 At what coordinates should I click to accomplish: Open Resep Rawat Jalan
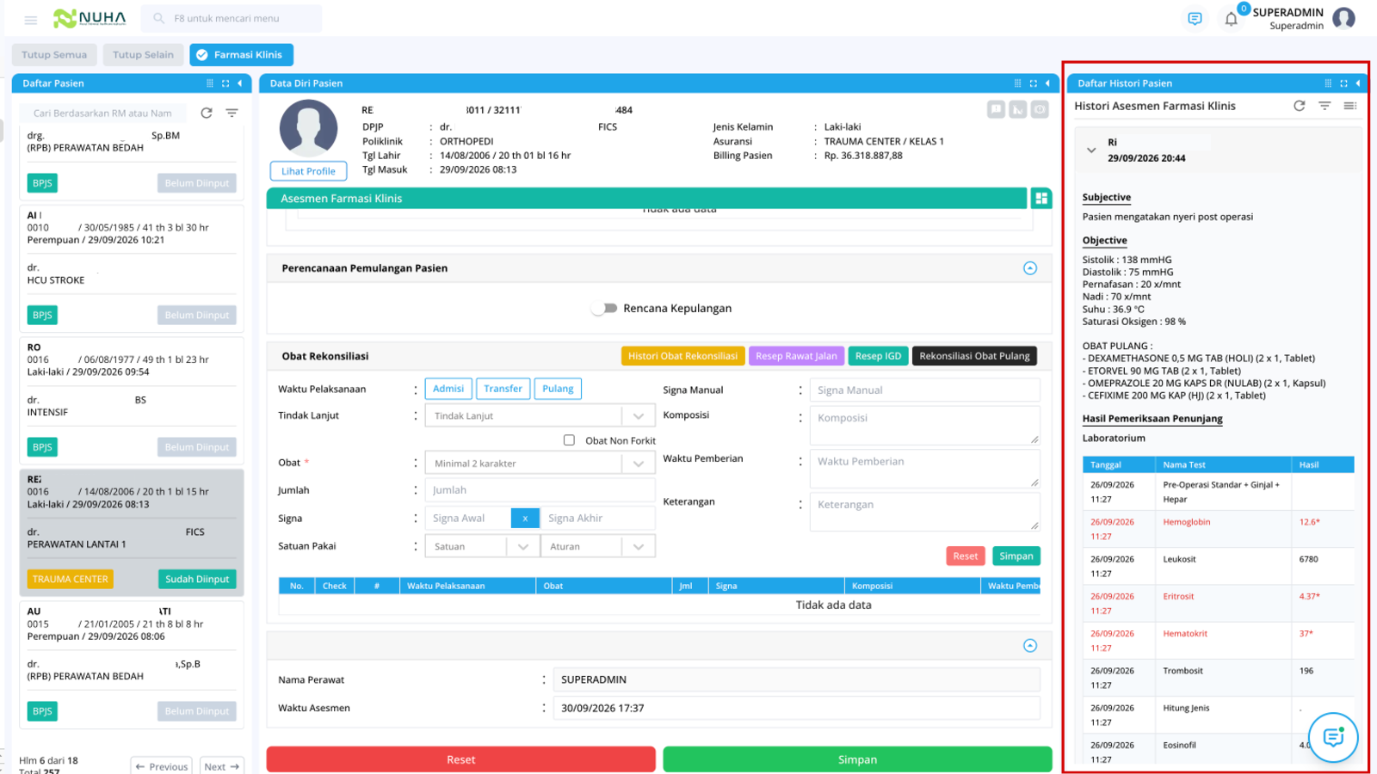[796, 356]
